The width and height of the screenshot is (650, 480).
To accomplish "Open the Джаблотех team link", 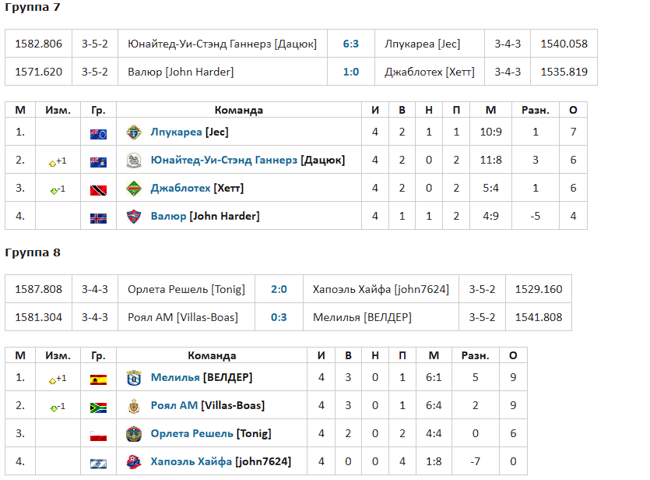I will point(181,189).
